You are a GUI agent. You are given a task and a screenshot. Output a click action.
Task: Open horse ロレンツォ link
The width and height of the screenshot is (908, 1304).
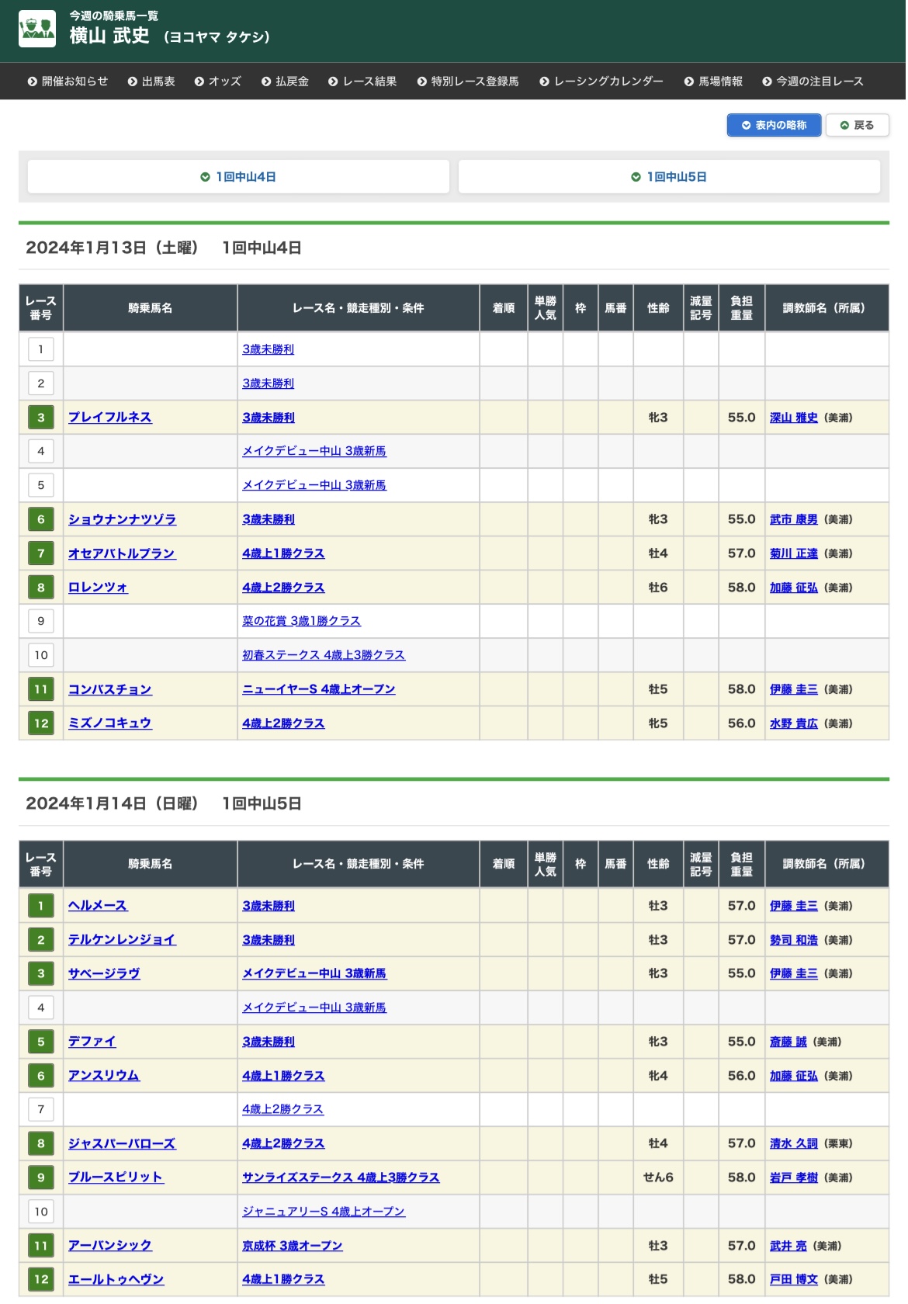pyautogui.click(x=98, y=588)
